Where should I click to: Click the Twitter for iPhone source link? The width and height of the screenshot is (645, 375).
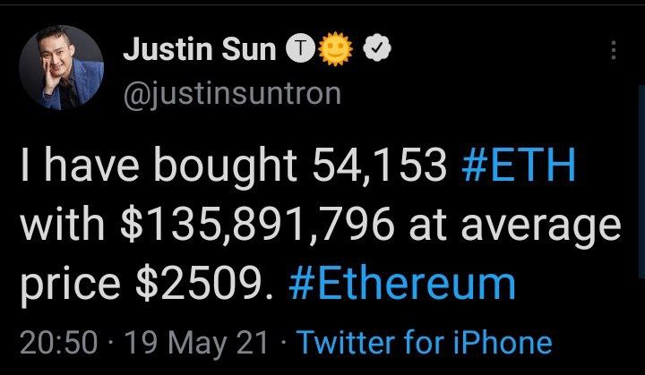[424, 342]
